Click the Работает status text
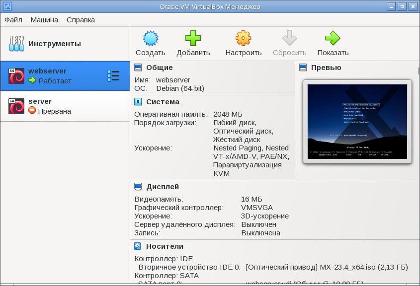The height and width of the screenshot is (286, 420). coord(55,81)
